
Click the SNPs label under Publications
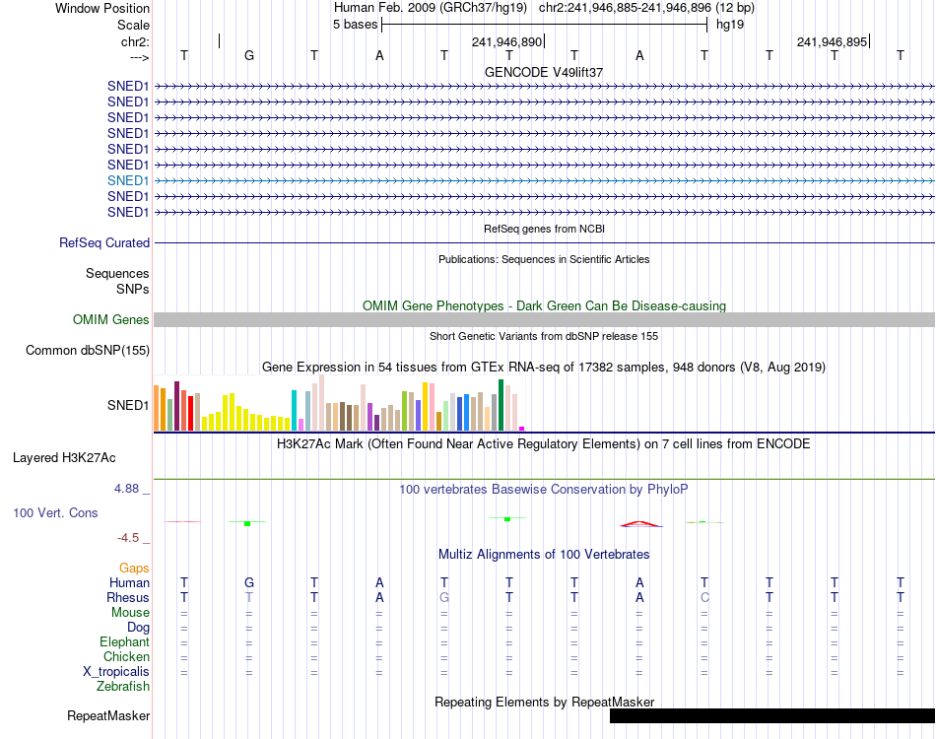pos(133,289)
